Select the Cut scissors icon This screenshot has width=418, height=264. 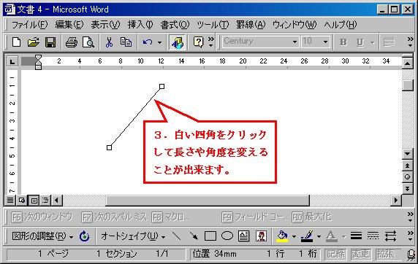pyautogui.click(x=109, y=42)
